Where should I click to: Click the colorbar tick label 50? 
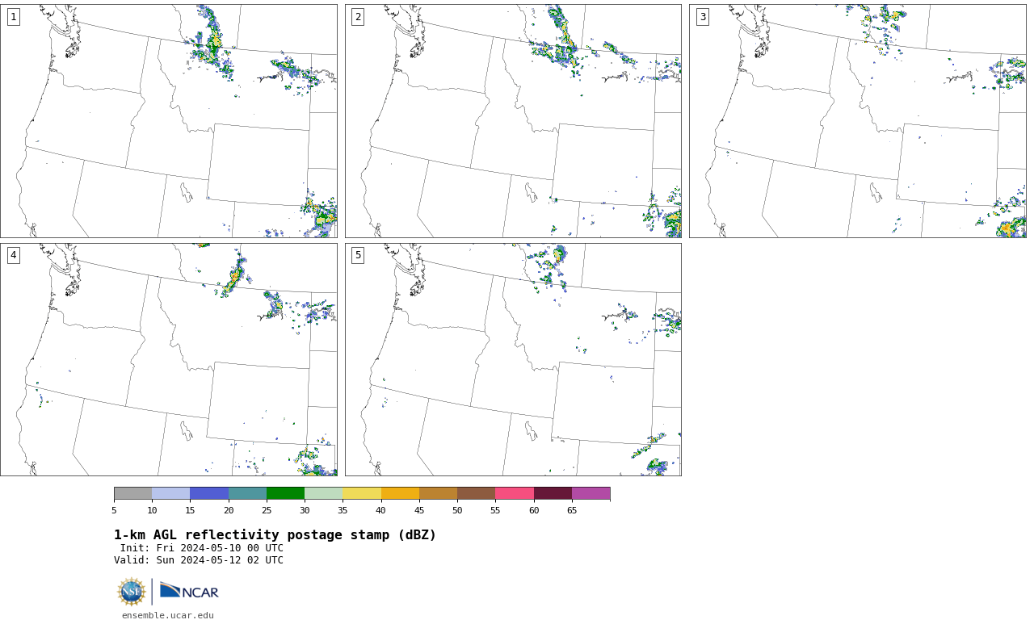click(457, 510)
